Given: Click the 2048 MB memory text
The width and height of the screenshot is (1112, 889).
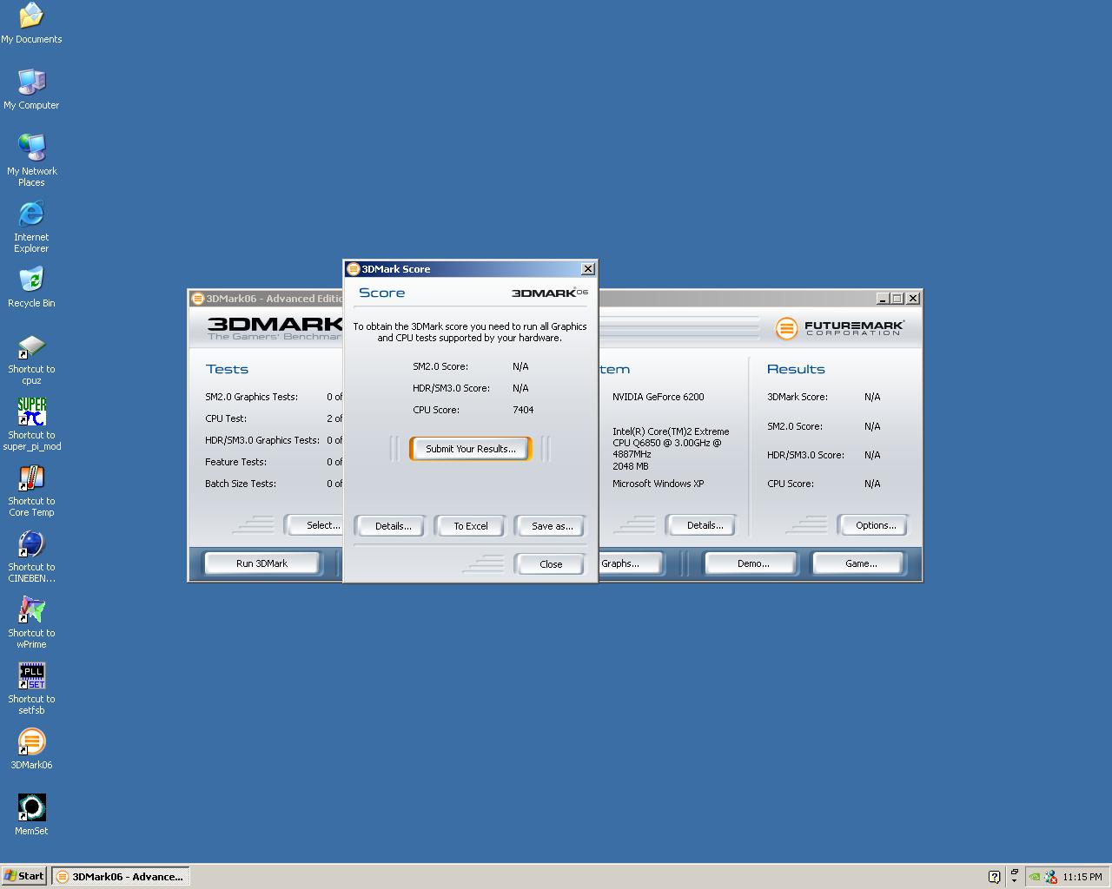Looking at the screenshot, I should pos(630,466).
